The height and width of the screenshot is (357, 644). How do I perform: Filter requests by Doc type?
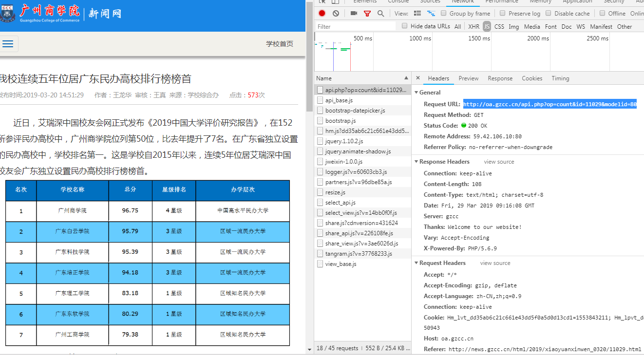567,27
